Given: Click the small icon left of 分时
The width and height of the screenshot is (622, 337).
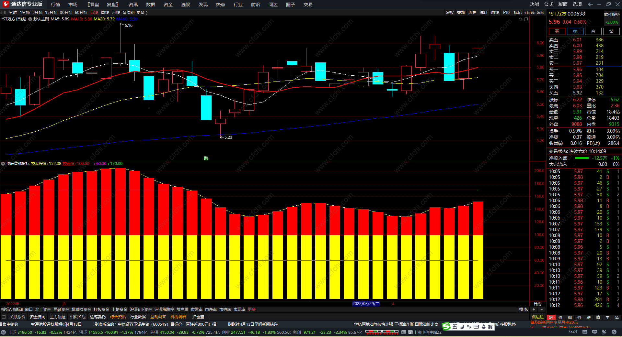Looking at the screenshot, I should tap(3, 13).
